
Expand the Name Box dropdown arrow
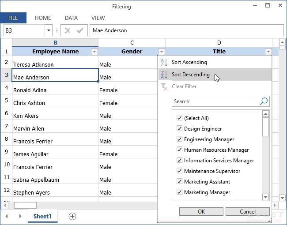49,30
